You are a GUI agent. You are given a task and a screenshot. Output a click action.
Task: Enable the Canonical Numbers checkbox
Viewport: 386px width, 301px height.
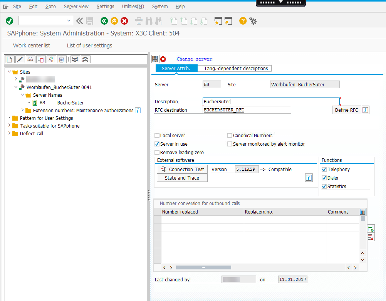click(230, 136)
